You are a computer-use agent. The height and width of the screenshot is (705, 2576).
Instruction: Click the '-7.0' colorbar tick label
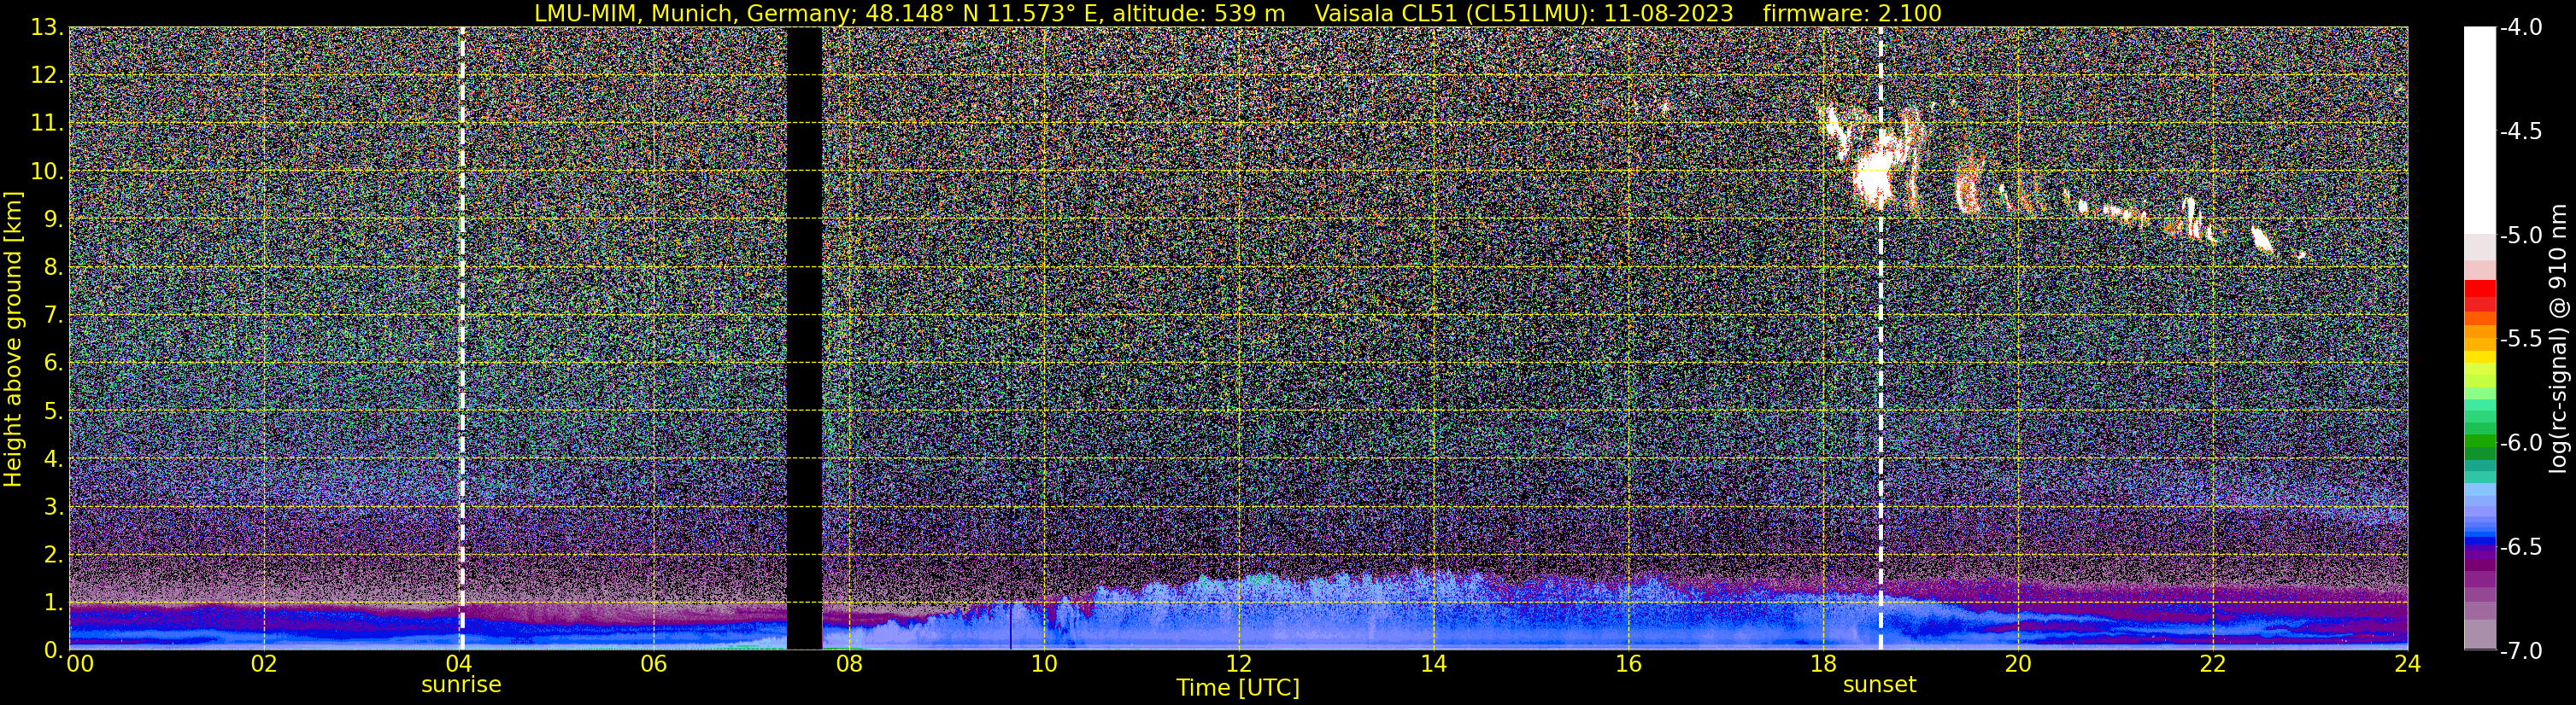2520,650
